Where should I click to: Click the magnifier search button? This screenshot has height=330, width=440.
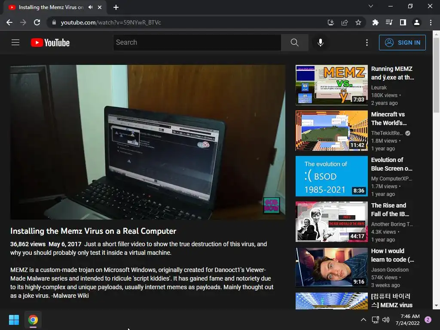click(x=295, y=43)
